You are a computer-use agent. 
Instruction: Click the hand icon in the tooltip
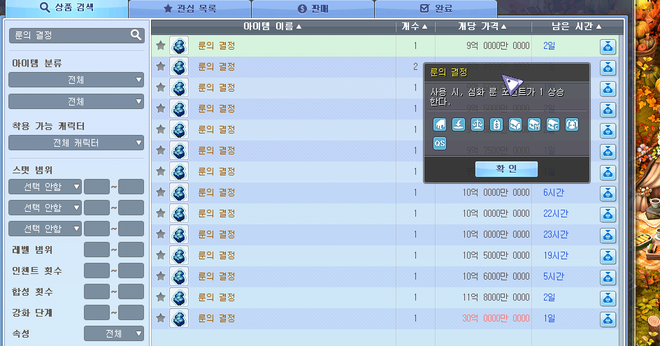pos(440,124)
